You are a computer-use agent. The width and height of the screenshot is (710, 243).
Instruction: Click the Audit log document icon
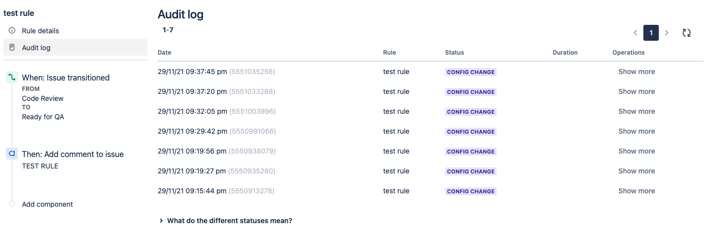12,47
